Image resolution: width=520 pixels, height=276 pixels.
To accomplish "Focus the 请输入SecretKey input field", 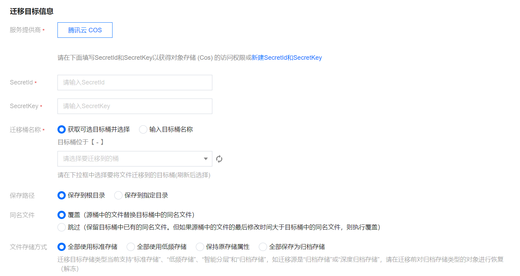I will [x=135, y=106].
